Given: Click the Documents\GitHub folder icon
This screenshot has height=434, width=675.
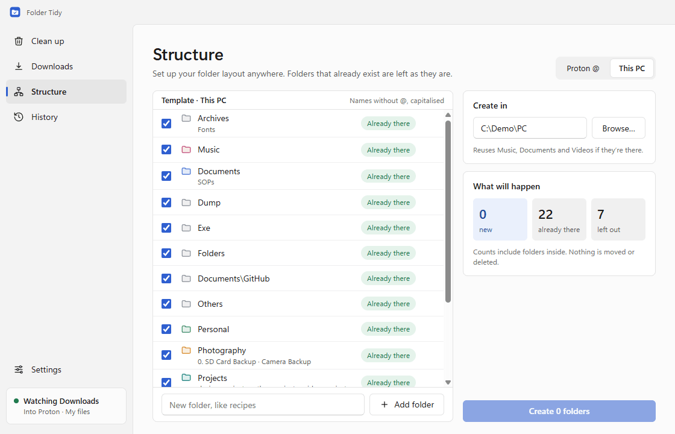Looking at the screenshot, I should point(186,278).
